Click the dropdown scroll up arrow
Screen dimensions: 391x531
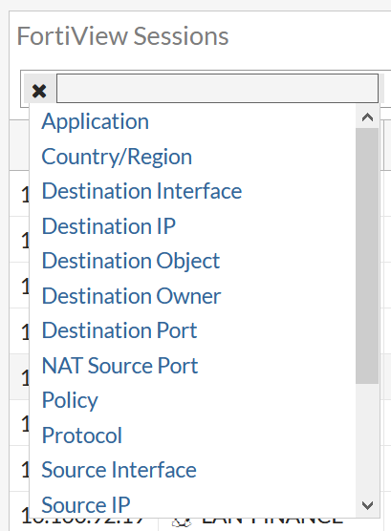(367, 117)
